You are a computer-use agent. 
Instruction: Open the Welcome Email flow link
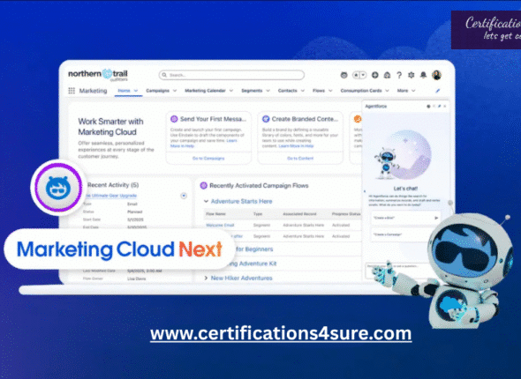[x=220, y=225]
